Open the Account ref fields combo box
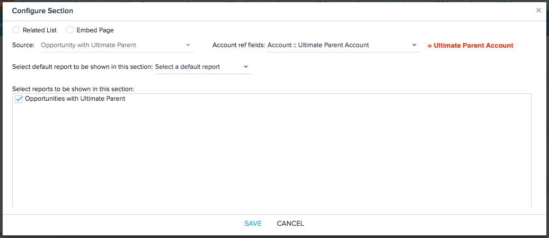 [343, 45]
